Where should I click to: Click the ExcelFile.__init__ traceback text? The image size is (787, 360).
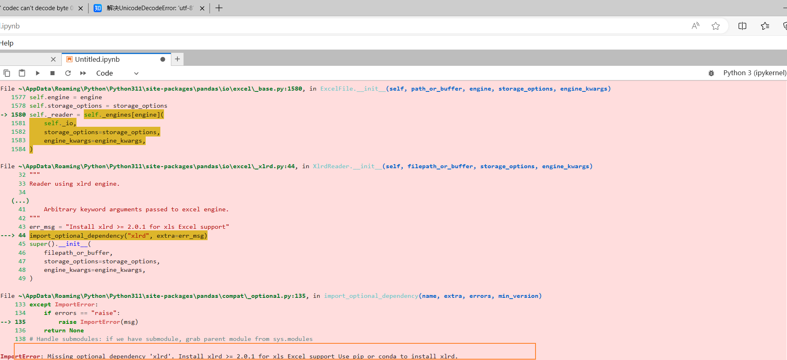(353, 89)
